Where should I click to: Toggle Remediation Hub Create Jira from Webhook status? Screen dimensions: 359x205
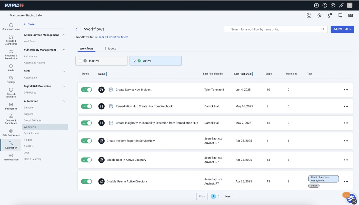[86, 106]
